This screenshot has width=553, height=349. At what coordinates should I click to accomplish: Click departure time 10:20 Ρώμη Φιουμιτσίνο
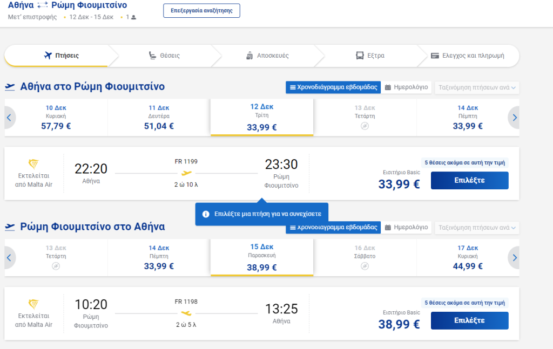91,305
